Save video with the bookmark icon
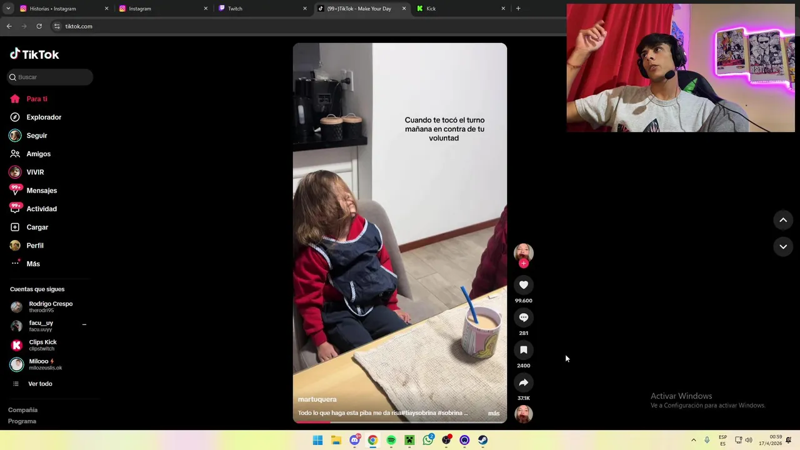 (524, 350)
